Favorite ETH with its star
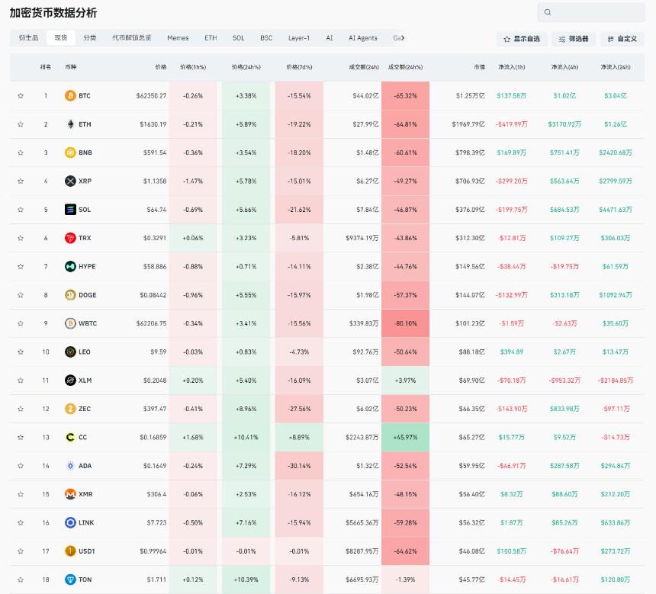 coord(21,124)
